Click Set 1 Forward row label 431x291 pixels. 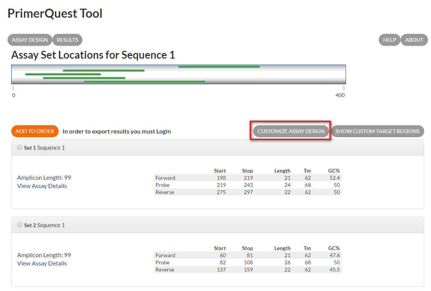pyautogui.click(x=165, y=178)
